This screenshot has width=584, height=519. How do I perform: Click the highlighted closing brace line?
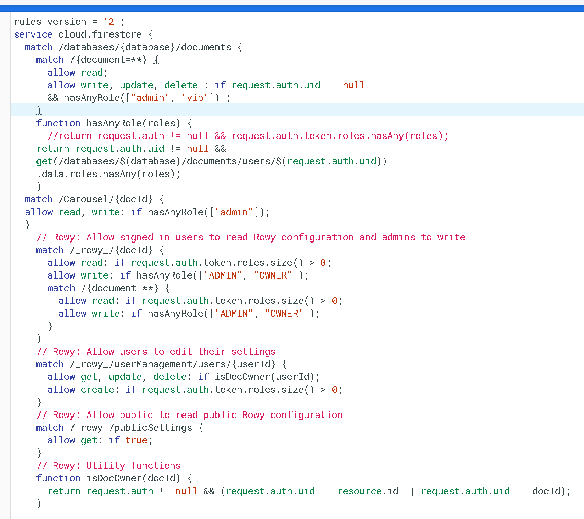(x=39, y=110)
